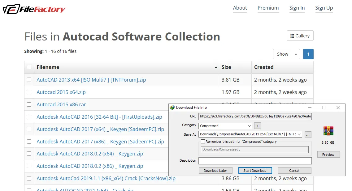Image resolution: width=352 pixels, height=191 pixels.
Task: Minimize the Download File Info dialog
Action: click(310, 108)
